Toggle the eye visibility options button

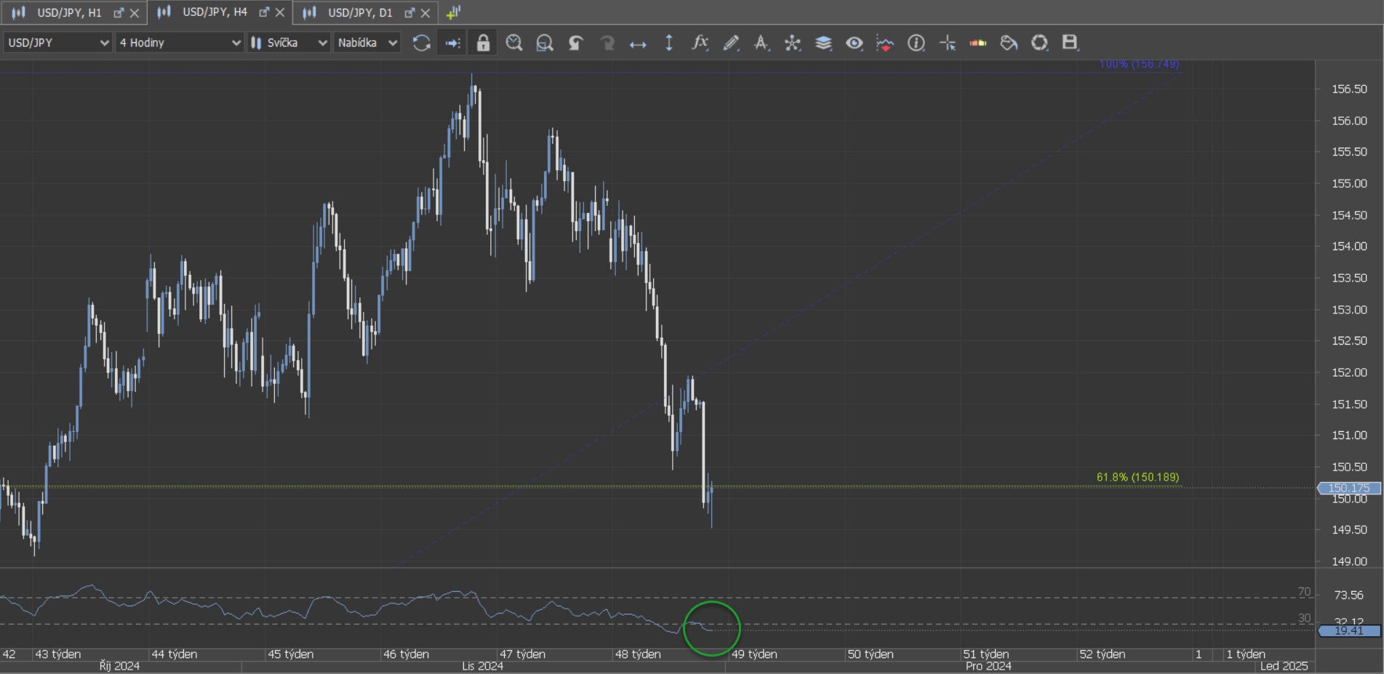click(855, 43)
